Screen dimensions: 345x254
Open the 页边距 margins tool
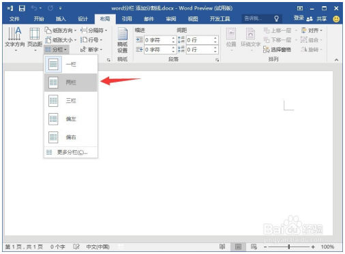point(35,39)
